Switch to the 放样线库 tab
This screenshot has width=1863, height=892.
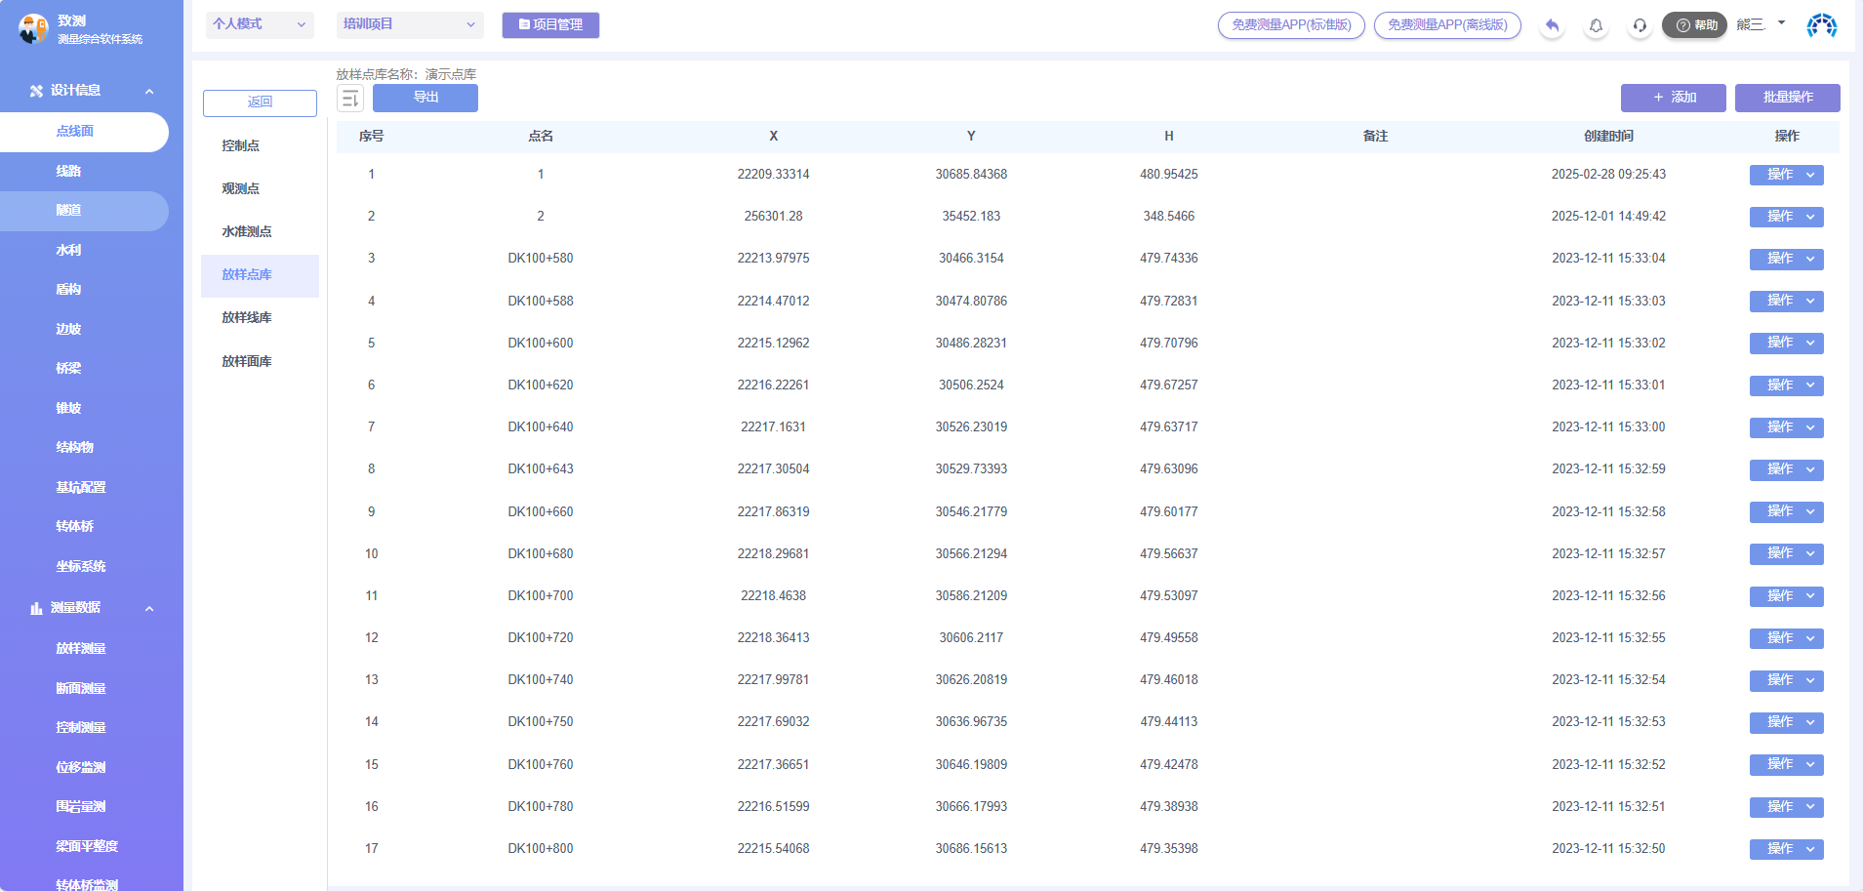246,317
